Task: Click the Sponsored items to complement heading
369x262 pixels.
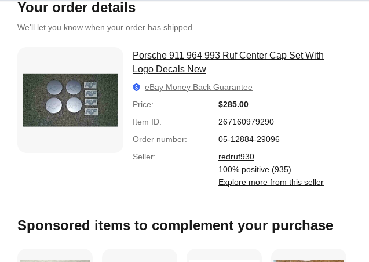Action: pyautogui.click(x=175, y=225)
